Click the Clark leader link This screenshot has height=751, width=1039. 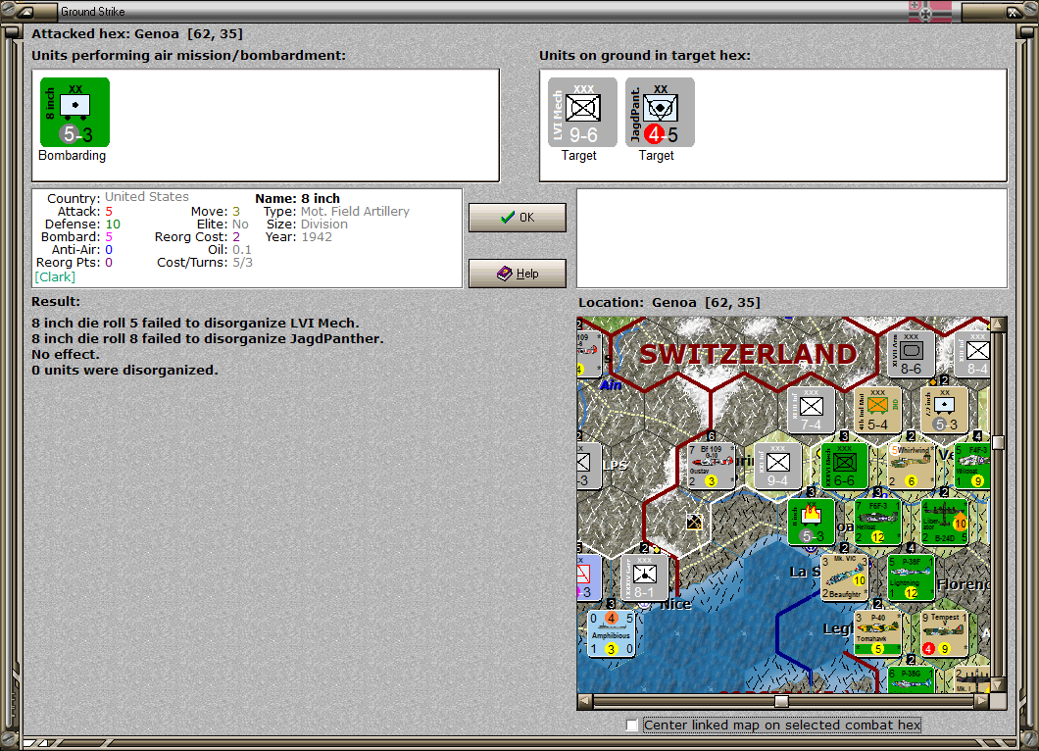[x=55, y=277]
